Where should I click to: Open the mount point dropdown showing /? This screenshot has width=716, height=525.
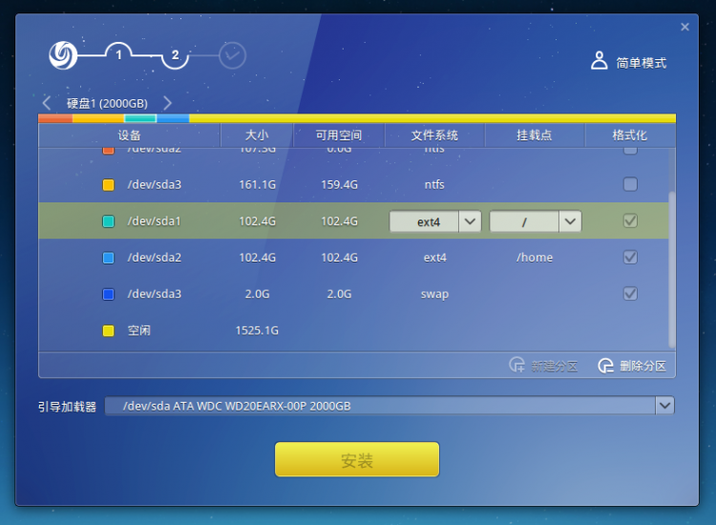(x=570, y=221)
